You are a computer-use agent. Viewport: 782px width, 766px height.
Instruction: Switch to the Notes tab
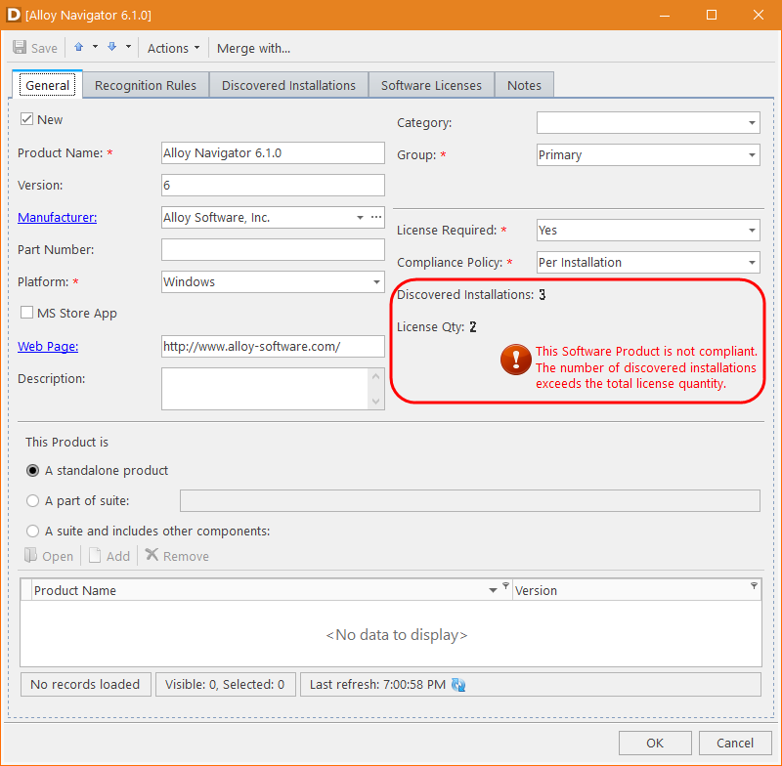524,85
